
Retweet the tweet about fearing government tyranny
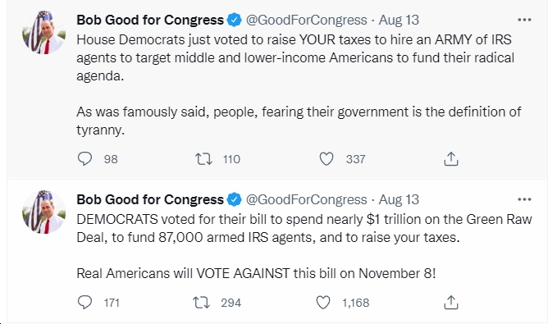click(x=203, y=159)
